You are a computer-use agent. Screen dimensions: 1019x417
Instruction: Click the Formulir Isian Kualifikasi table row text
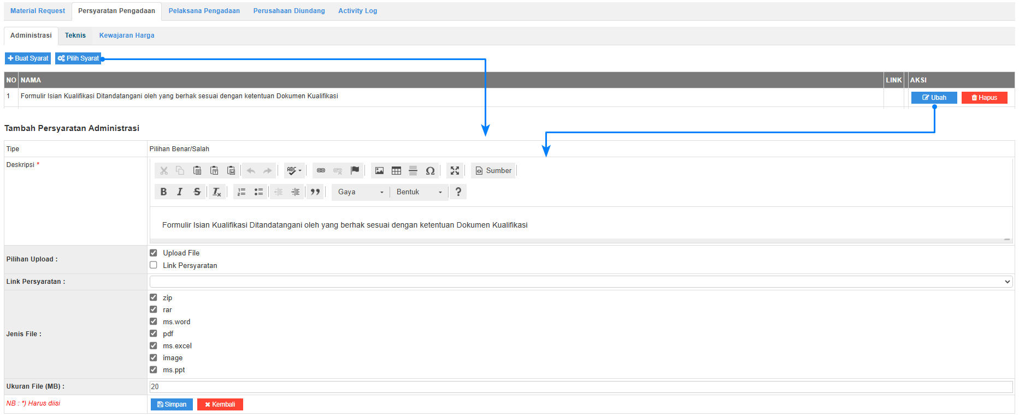point(179,96)
